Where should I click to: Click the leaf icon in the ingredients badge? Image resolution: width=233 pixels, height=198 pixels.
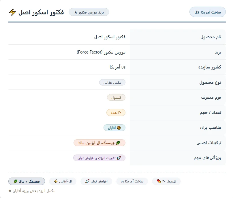(118, 143)
